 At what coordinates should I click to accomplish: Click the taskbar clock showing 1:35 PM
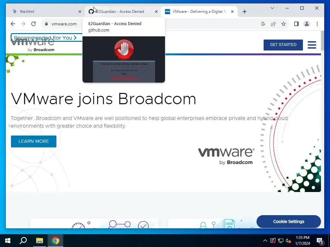(x=302, y=241)
